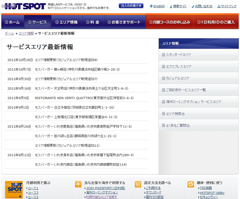Click the モスバーガー いわき内郷店 entry

click(x=81, y=164)
